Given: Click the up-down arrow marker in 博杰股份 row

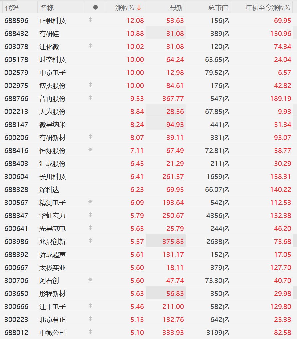Looking at the screenshot, I should pyautogui.click(x=90, y=85).
